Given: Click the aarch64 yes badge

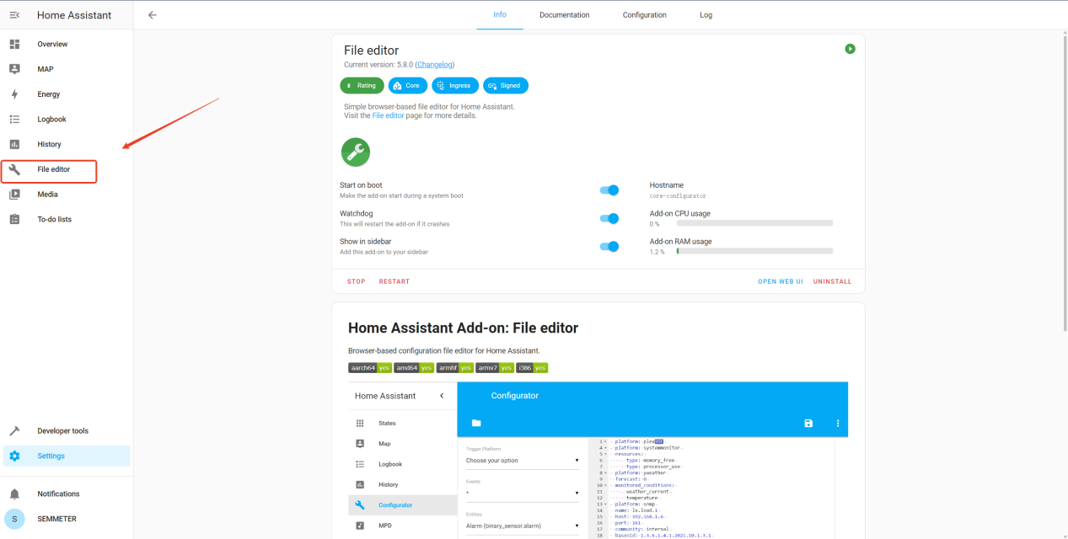Looking at the screenshot, I should pos(370,367).
